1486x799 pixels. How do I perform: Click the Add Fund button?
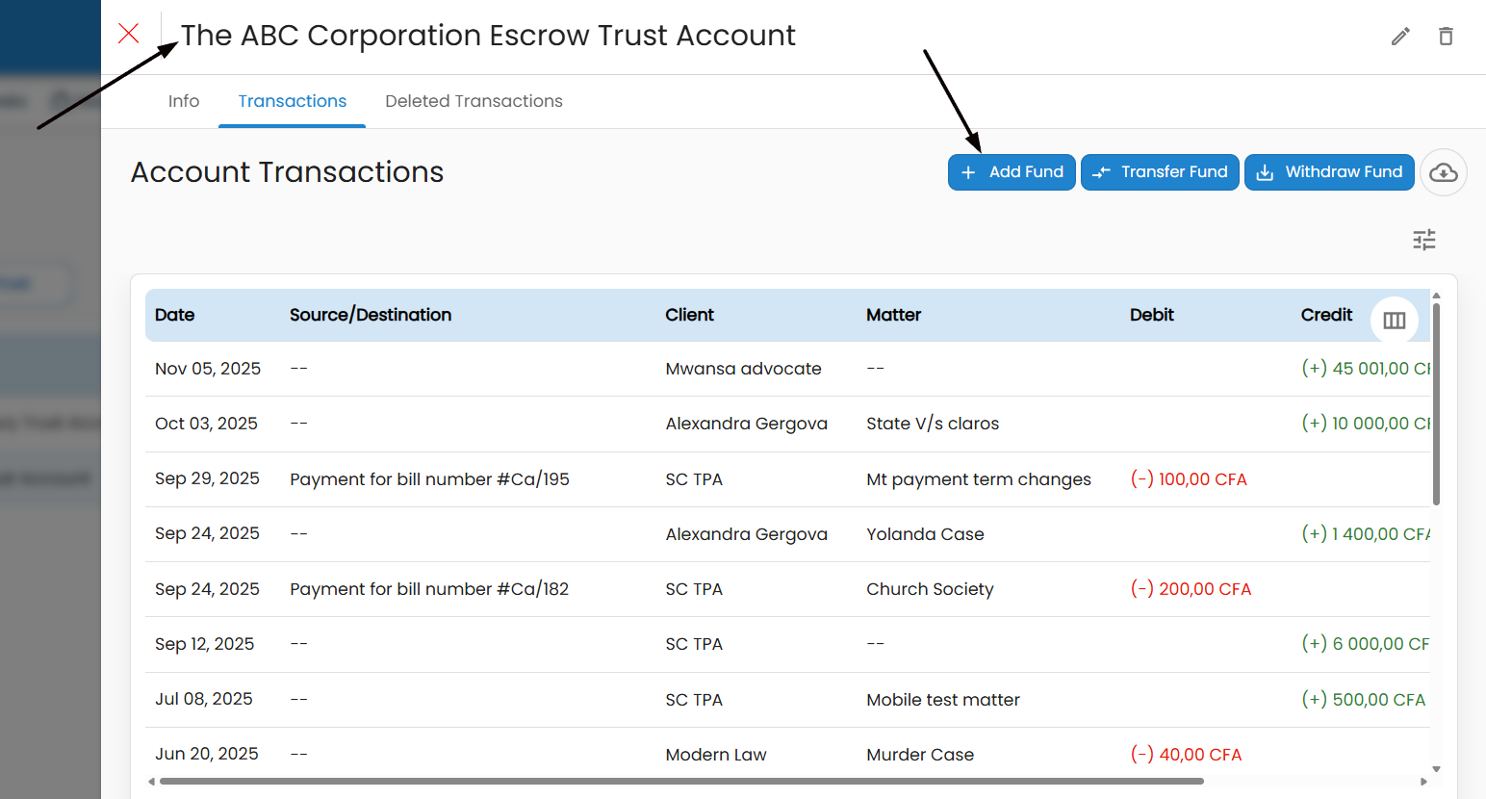pos(1012,172)
